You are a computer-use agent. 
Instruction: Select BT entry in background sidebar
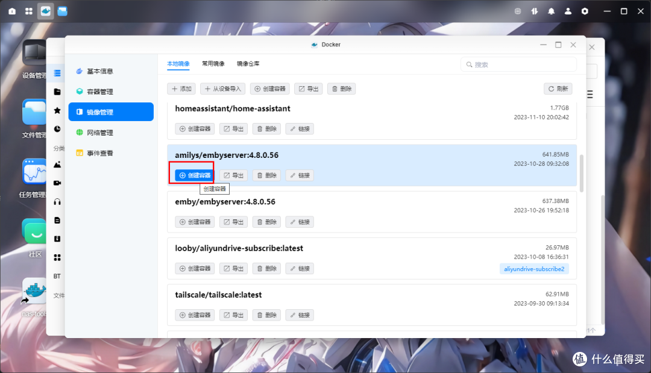[57, 277]
